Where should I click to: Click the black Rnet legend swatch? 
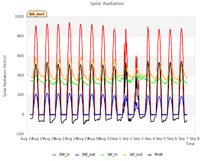[149, 155]
